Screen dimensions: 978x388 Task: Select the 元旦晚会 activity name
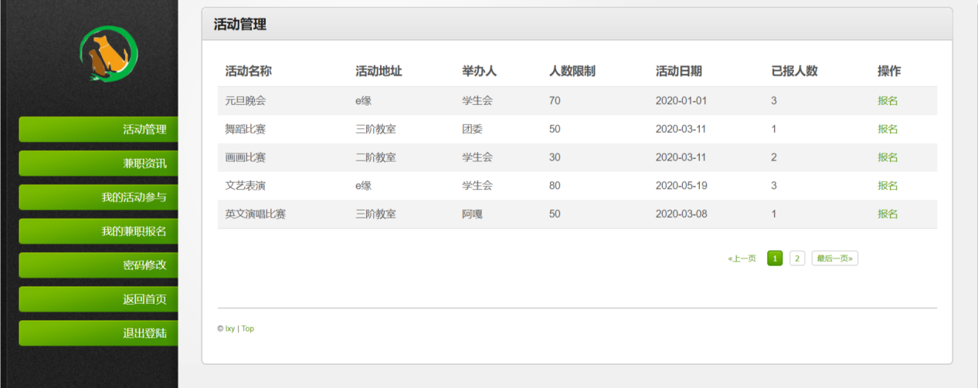[245, 101]
